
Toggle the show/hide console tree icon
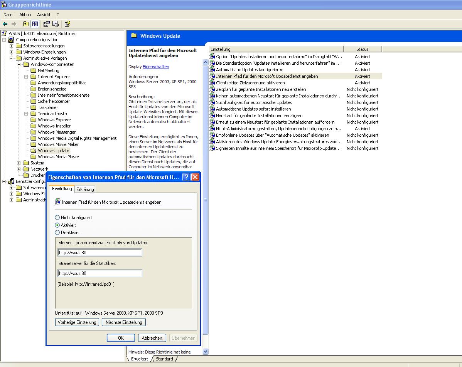coord(35,24)
